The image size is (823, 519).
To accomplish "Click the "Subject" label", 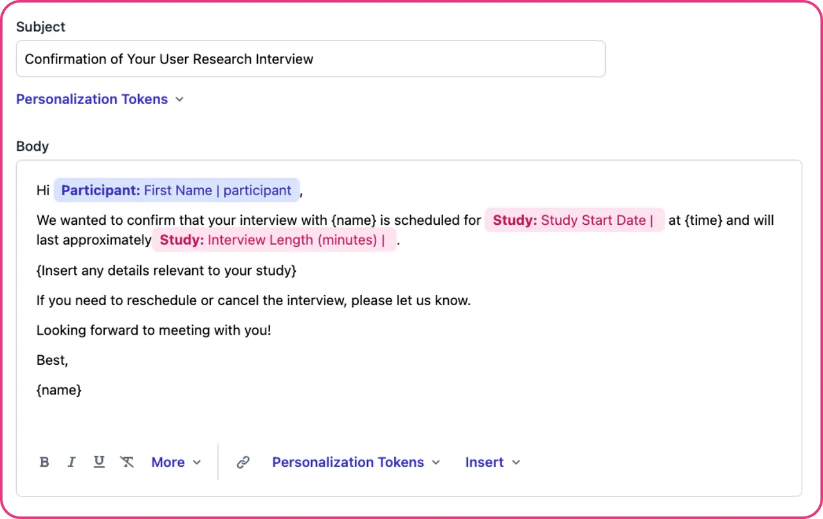I will (41, 27).
